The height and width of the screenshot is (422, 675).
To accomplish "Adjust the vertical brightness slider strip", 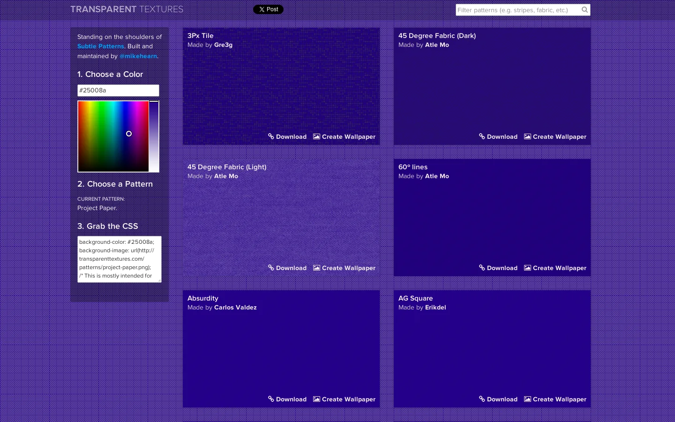I will (154, 136).
